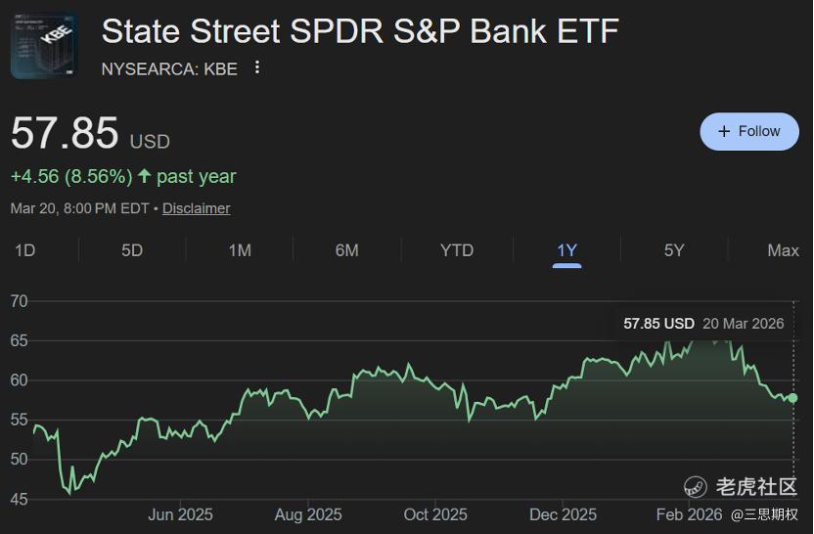Switch to the 1D chart range

pos(24,250)
